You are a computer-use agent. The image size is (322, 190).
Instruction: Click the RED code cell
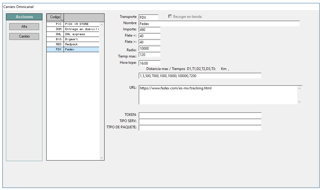pyautogui.click(x=55, y=44)
